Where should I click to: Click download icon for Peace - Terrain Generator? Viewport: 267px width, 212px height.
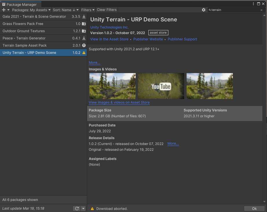click(84, 38)
